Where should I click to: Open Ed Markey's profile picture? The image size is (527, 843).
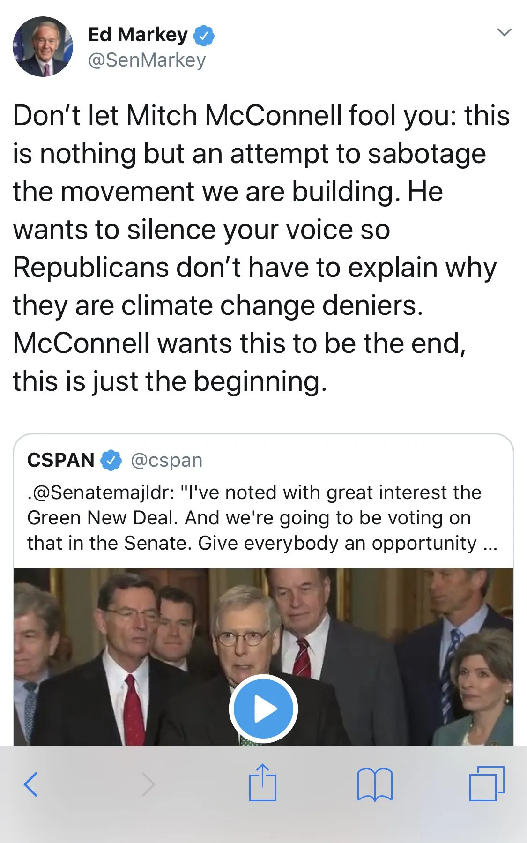click(x=43, y=46)
